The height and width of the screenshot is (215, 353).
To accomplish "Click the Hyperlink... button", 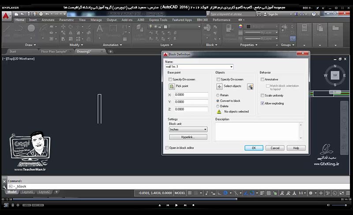I will tap(188, 137).
